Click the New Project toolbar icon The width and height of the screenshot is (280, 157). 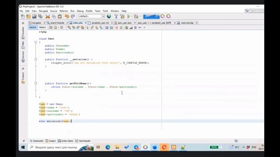pos(28,17)
